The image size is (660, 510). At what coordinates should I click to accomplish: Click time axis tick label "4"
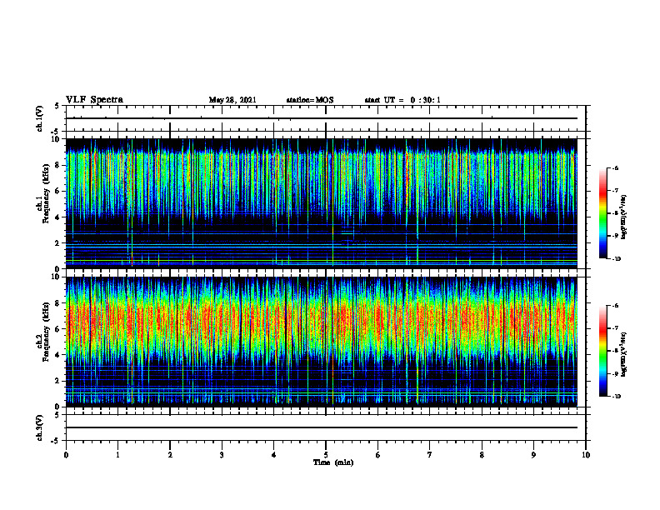[274, 455]
